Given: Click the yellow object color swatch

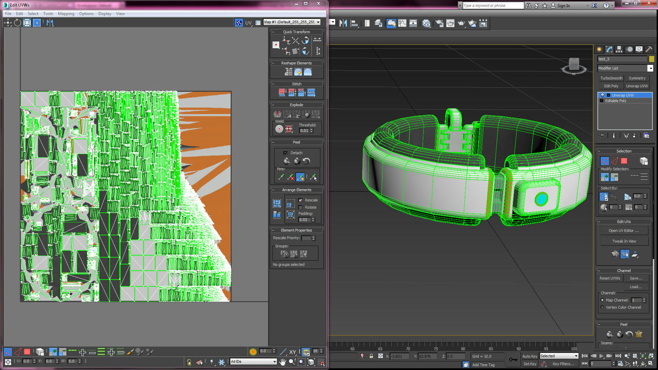Looking at the screenshot, I should click(651, 59).
